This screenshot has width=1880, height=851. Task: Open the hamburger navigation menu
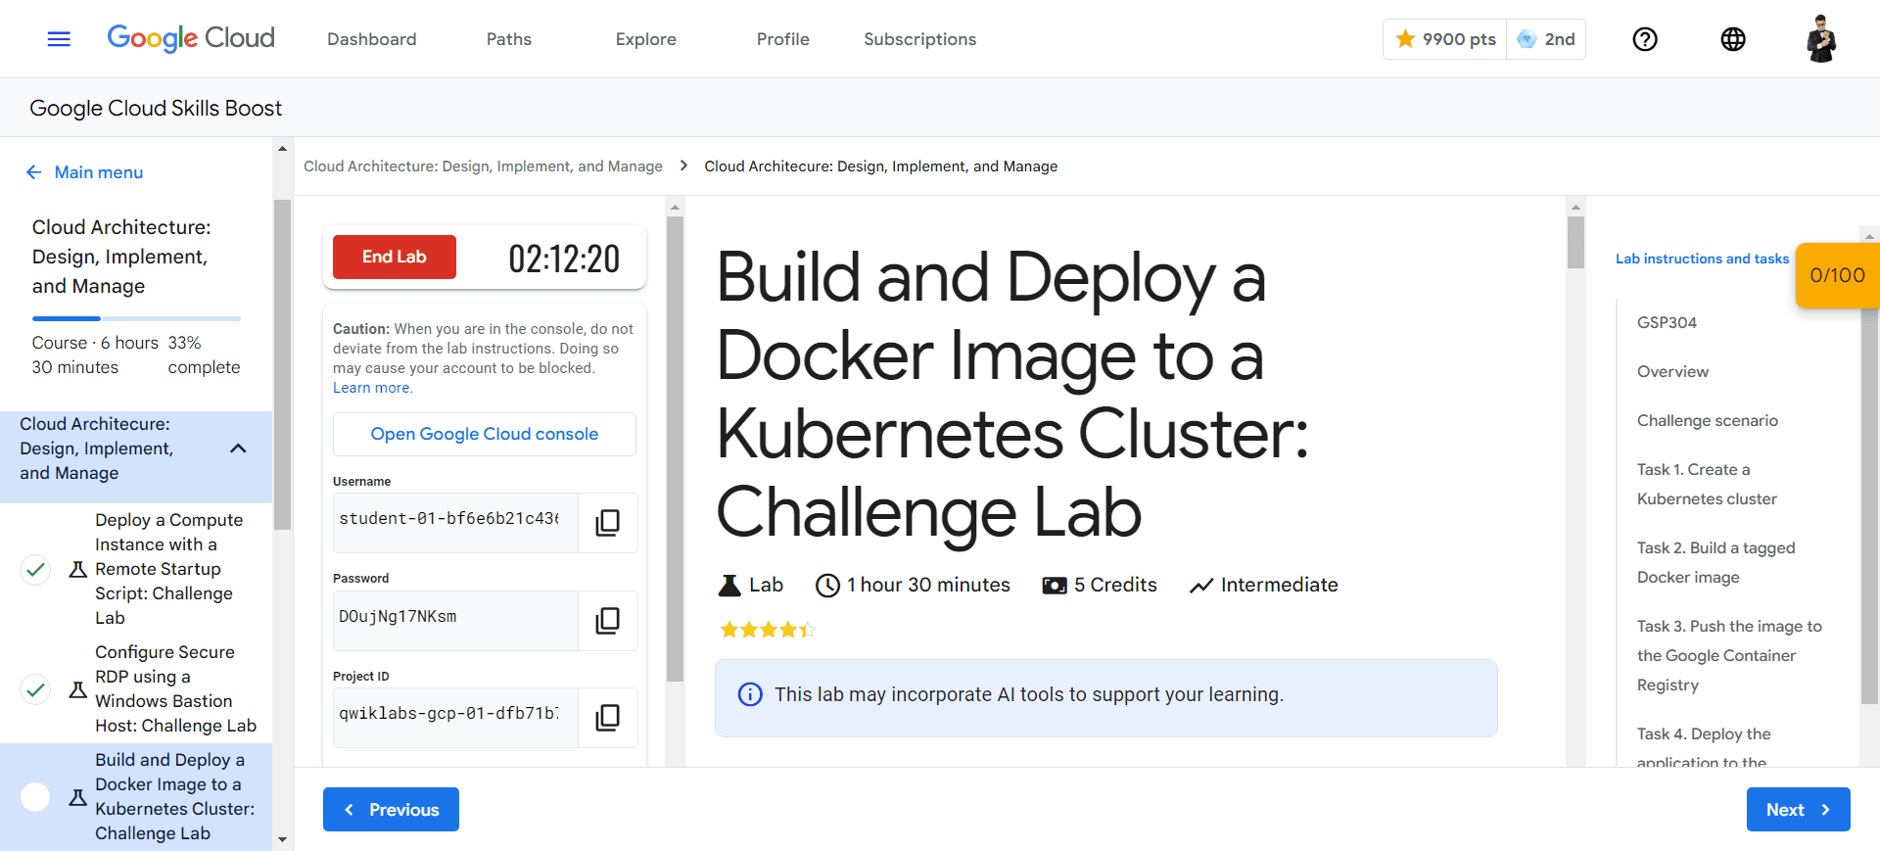click(59, 39)
